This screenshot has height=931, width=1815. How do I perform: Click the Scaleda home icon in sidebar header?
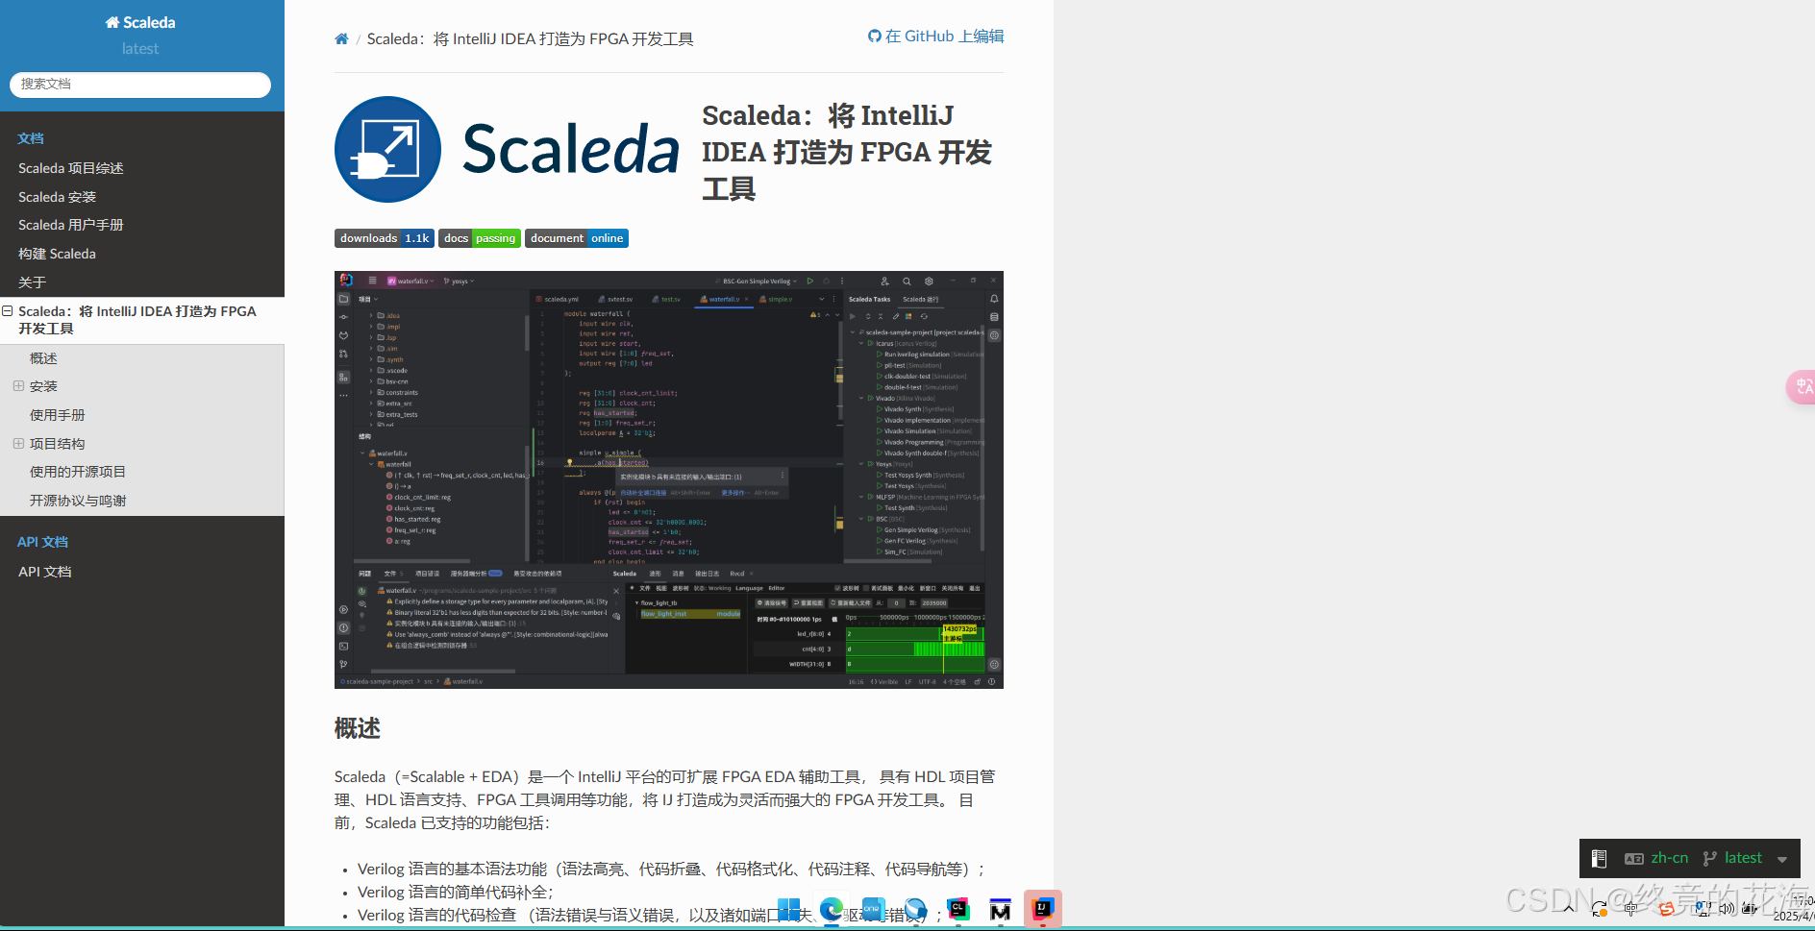point(112,22)
